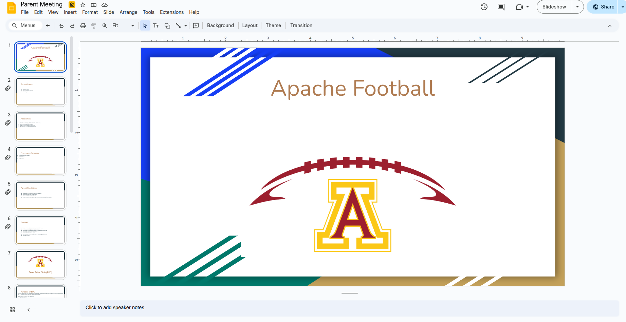Image resolution: width=626 pixels, height=322 pixels.
Task: Check the cloud document status icon
Action: pyautogui.click(x=105, y=5)
